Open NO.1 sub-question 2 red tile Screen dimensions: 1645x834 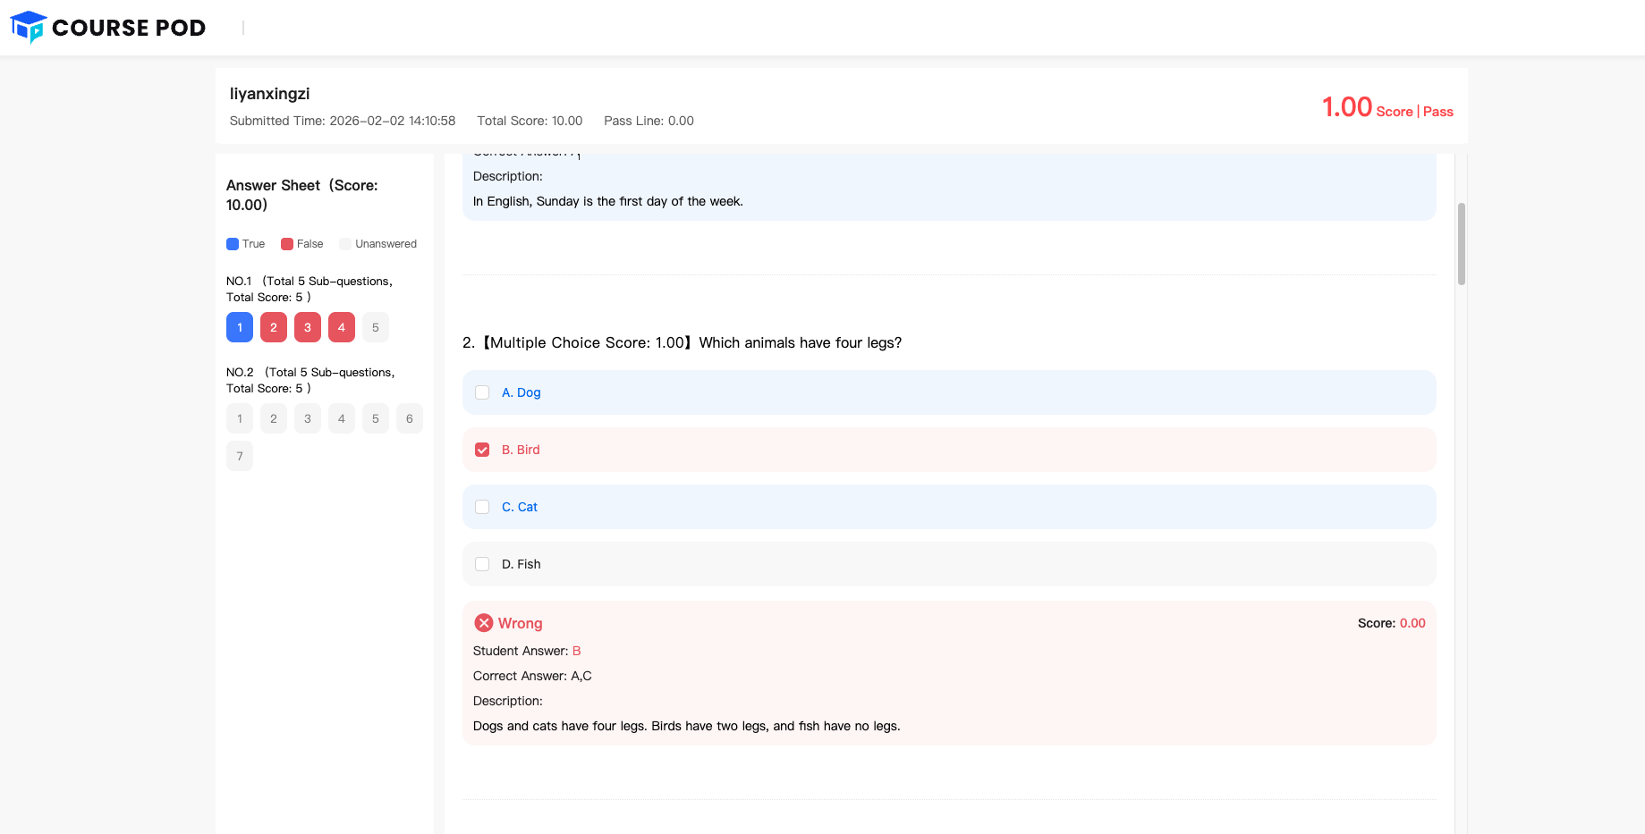pyautogui.click(x=274, y=327)
